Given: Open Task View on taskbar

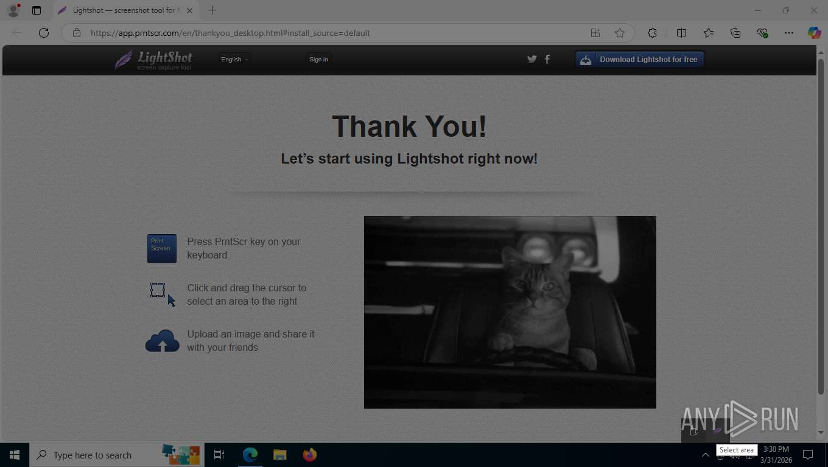Looking at the screenshot, I should coord(219,455).
